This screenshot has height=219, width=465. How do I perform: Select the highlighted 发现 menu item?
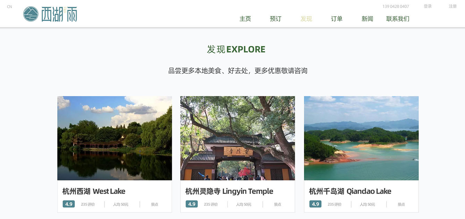pyautogui.click(x=306, y=19)
